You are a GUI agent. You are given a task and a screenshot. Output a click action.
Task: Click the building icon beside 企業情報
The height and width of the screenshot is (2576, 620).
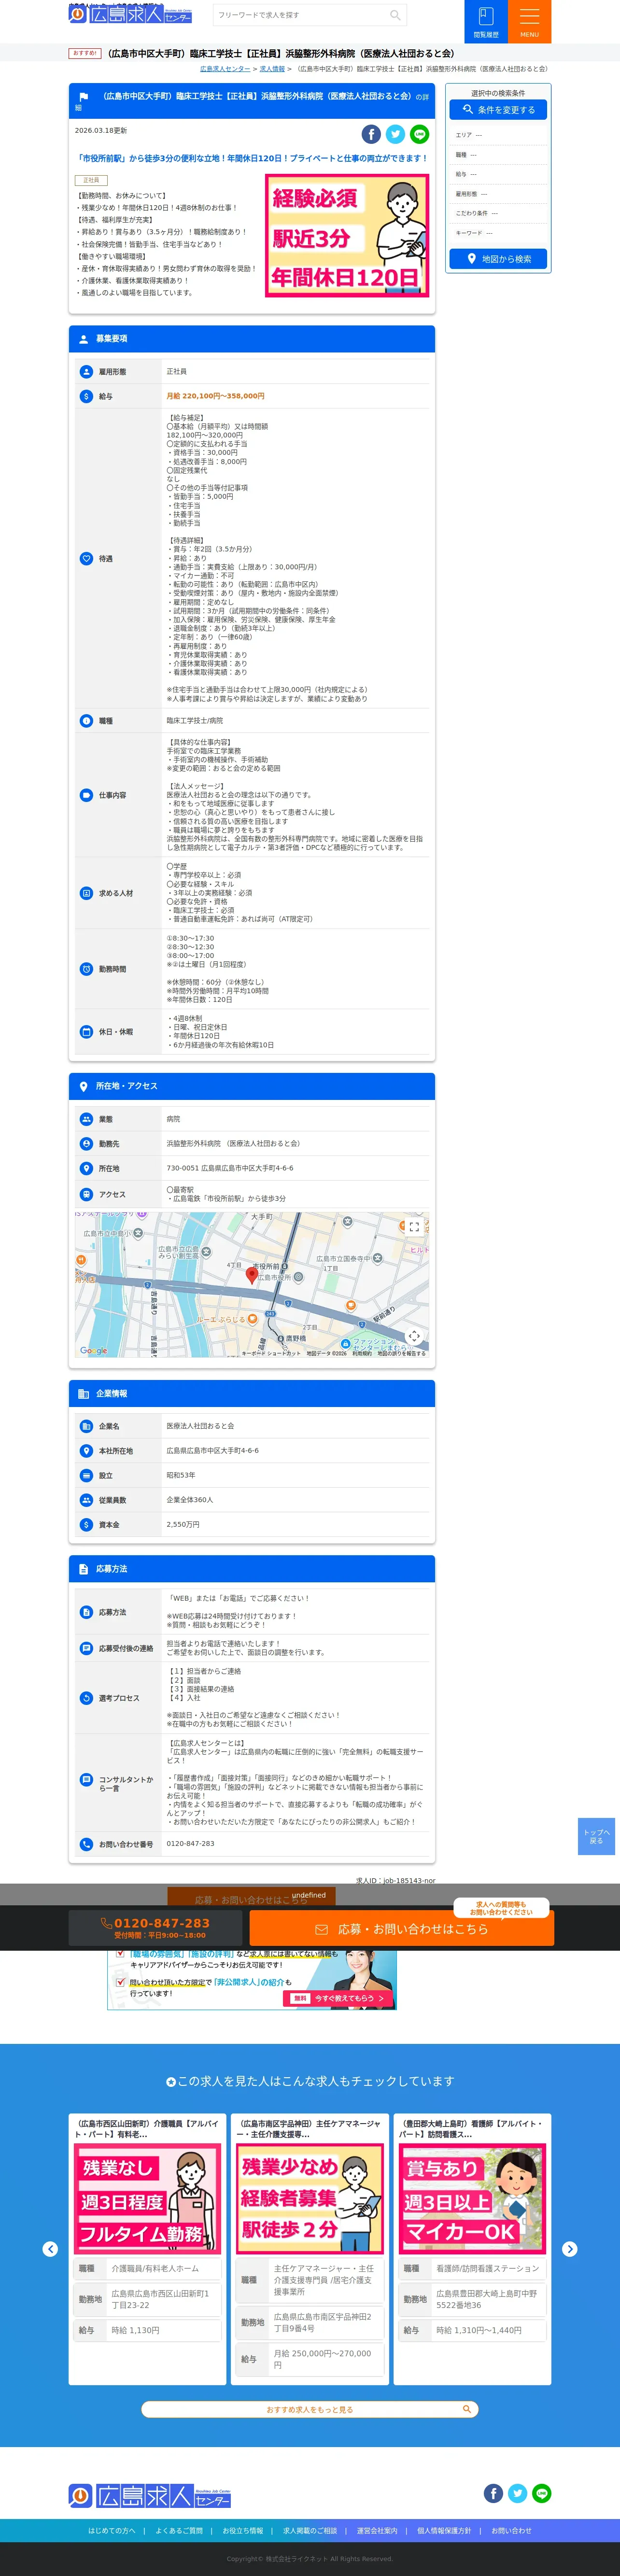click(x=84, y=1393)
